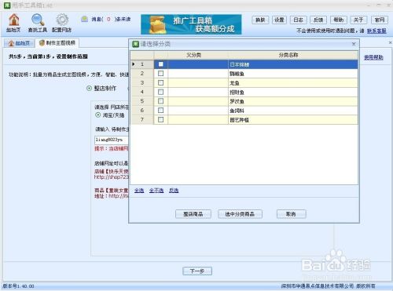Click the category name in row 6
393x291 pixels.
pyautogui.click(x=293, y=111)
